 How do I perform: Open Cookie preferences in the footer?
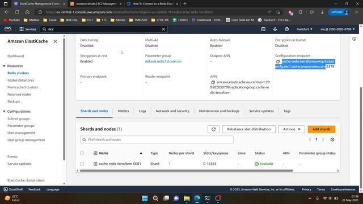(343, 189)
